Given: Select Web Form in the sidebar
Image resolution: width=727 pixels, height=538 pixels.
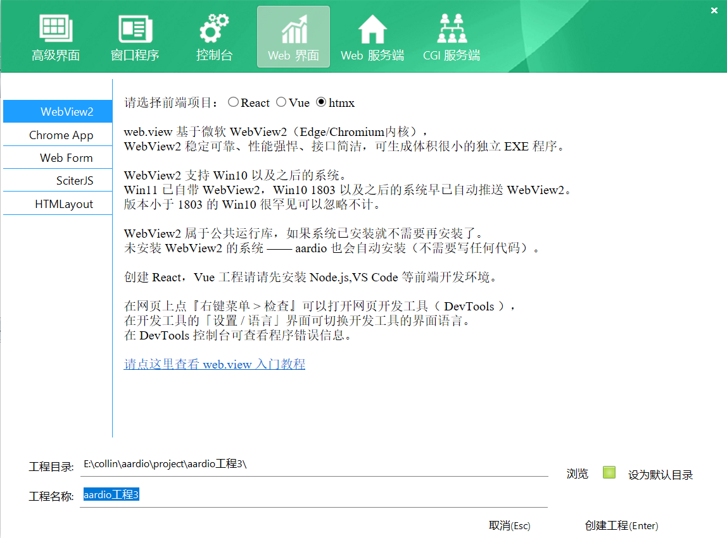Looking at the screenshot, I should 58,157.
